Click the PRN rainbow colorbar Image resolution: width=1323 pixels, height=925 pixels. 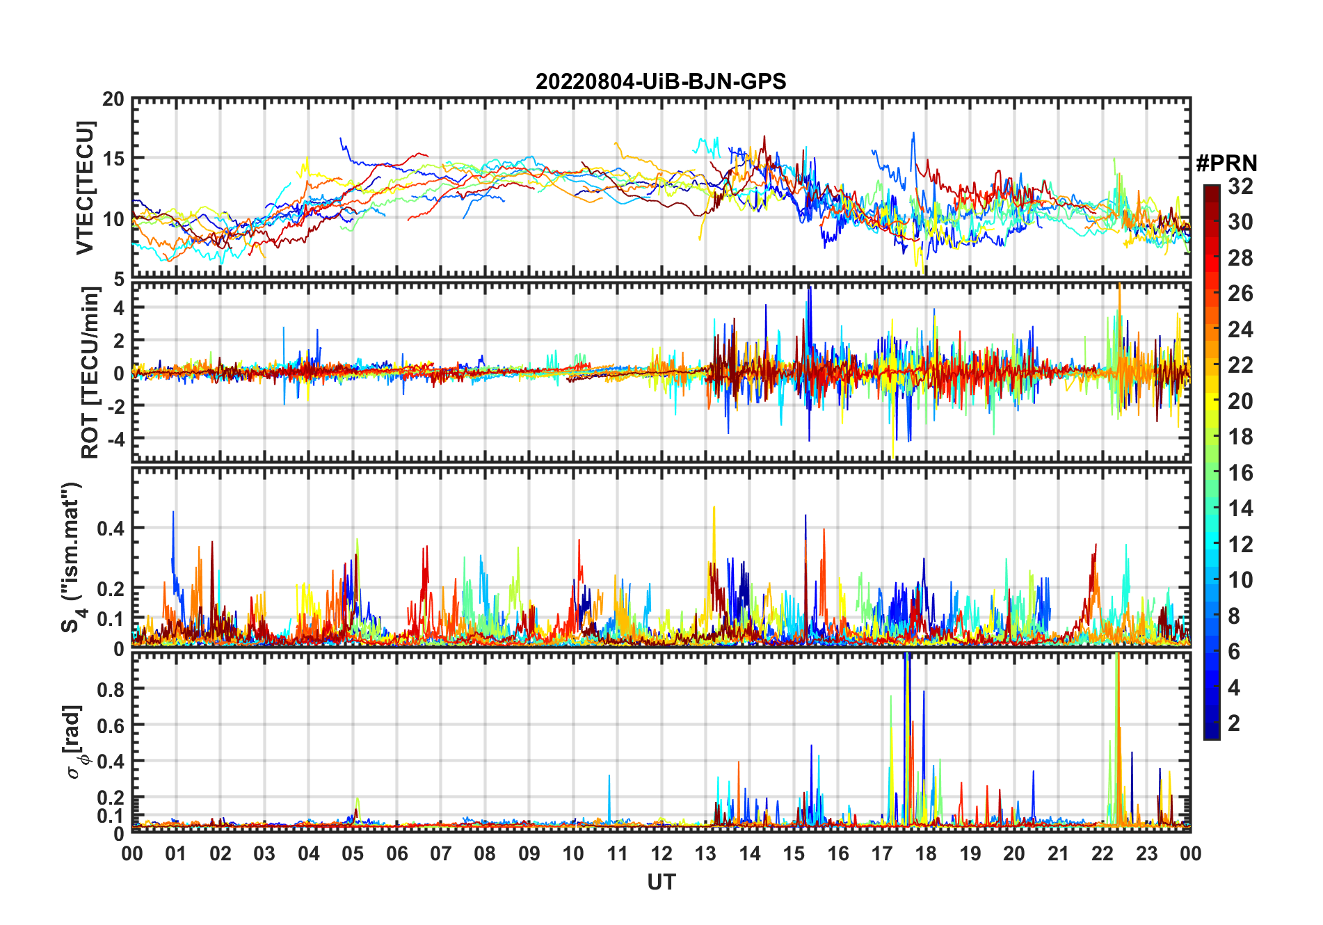[1212, 462]
